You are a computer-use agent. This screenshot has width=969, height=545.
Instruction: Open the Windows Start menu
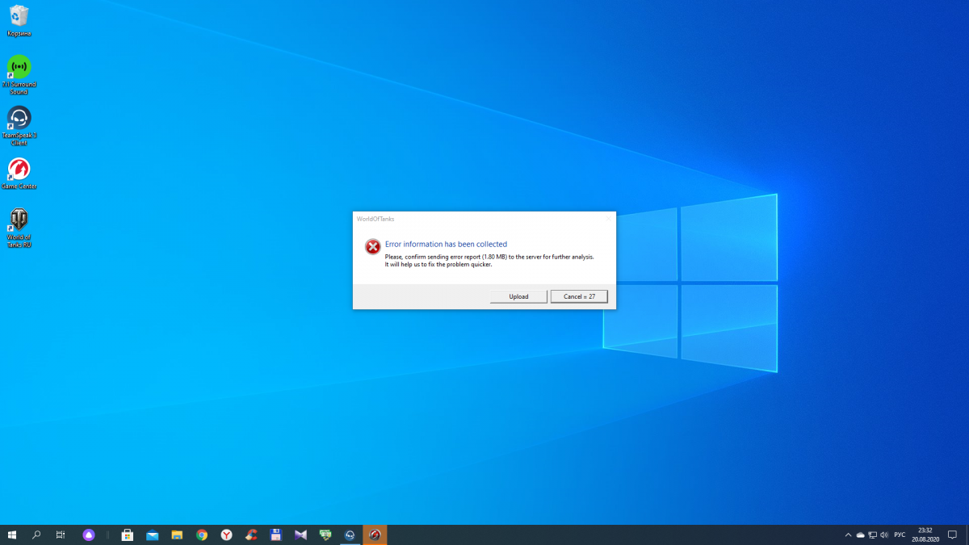[x=12, y=535]
